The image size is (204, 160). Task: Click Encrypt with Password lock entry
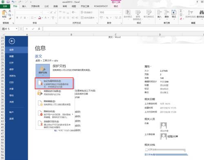55,93
